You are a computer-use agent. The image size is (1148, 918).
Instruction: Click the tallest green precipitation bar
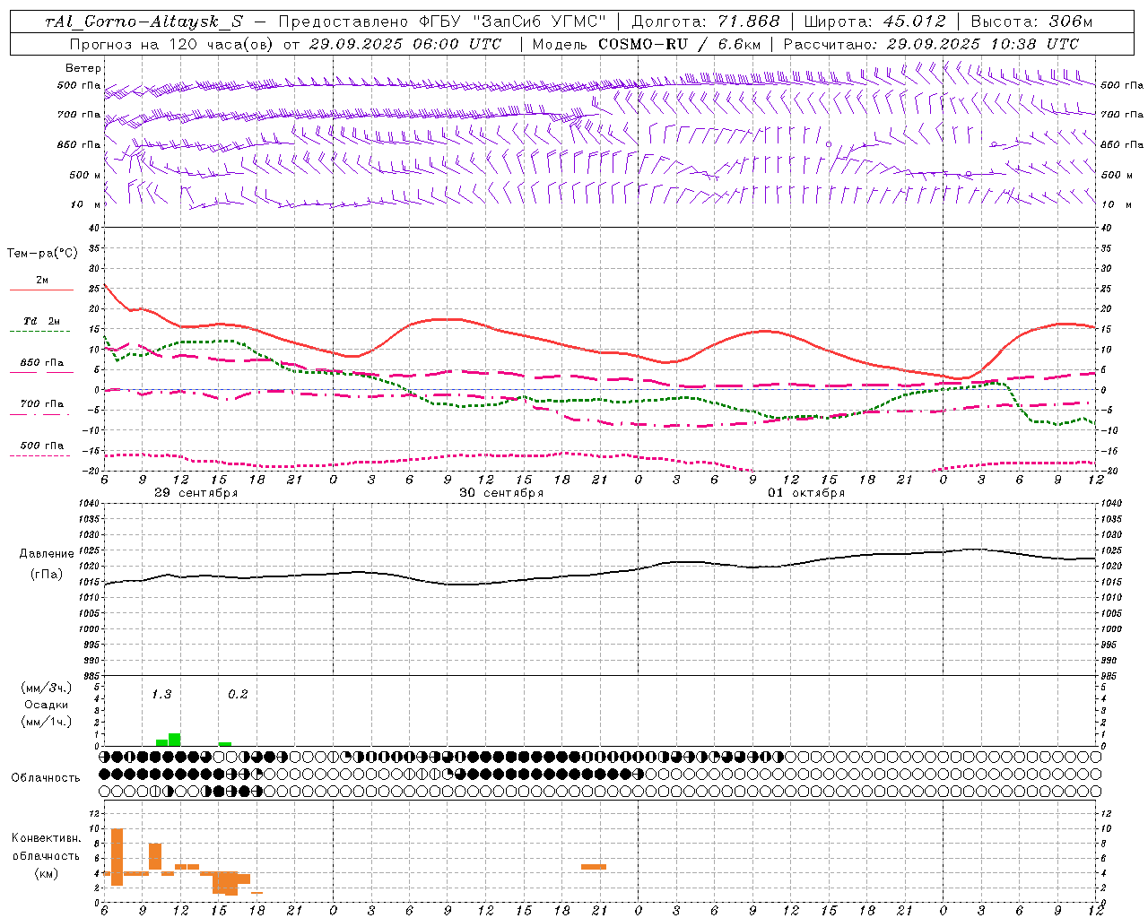coord(174,740)
